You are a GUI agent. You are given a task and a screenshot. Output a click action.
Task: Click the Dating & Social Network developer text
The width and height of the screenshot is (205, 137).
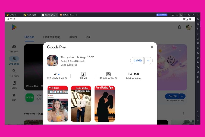pyautogui.click(x=73, y=61)
